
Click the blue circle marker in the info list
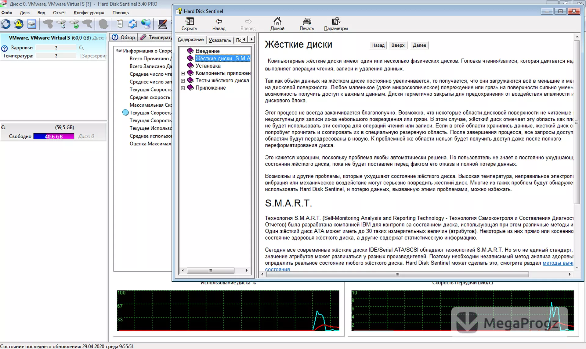click(x=125, y=112)
